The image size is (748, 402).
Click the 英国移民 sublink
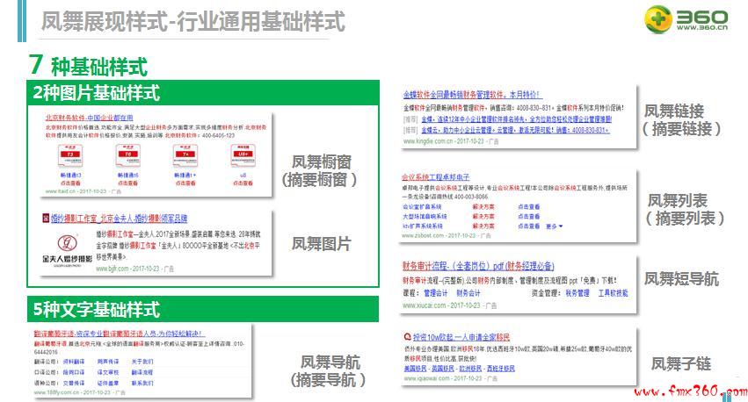point(442,369)
